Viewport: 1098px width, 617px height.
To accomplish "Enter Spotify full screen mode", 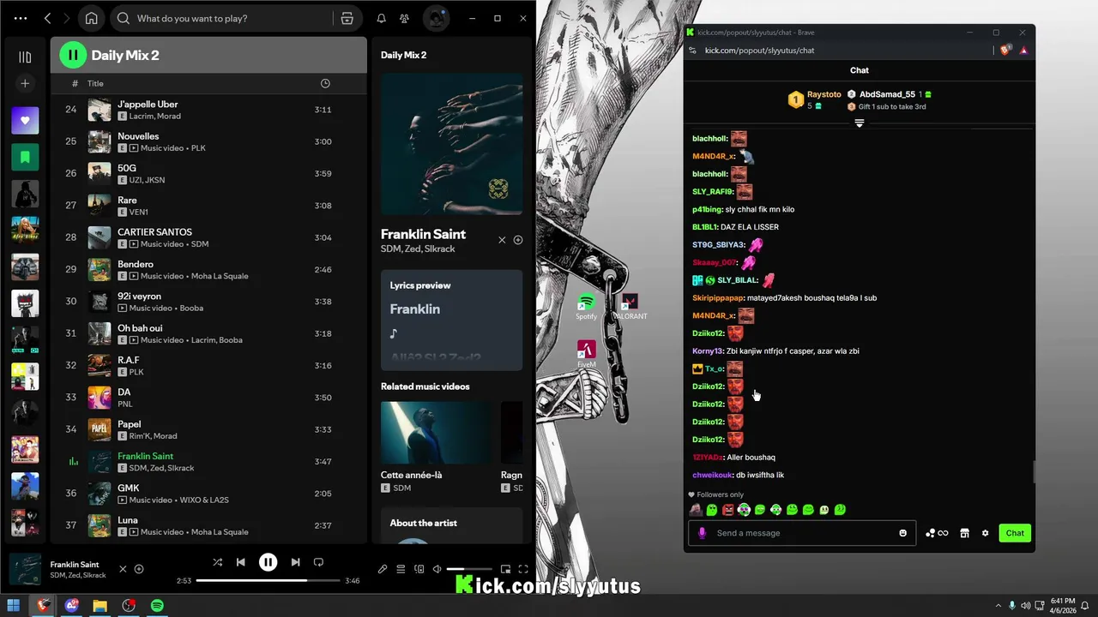I will click(x=523, y=569).
